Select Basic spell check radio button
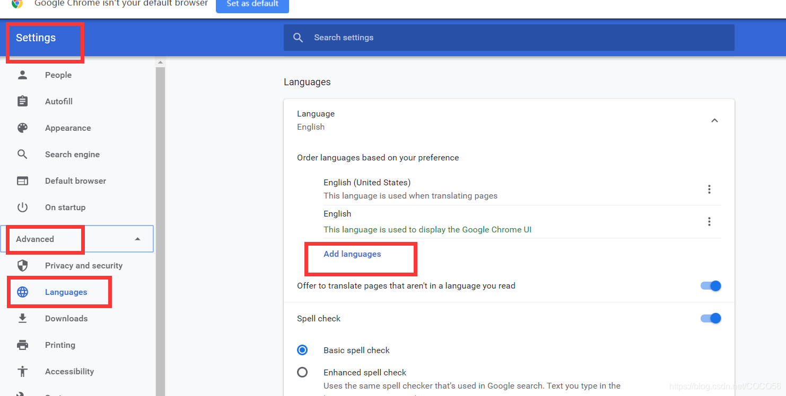 coord(302,350)
